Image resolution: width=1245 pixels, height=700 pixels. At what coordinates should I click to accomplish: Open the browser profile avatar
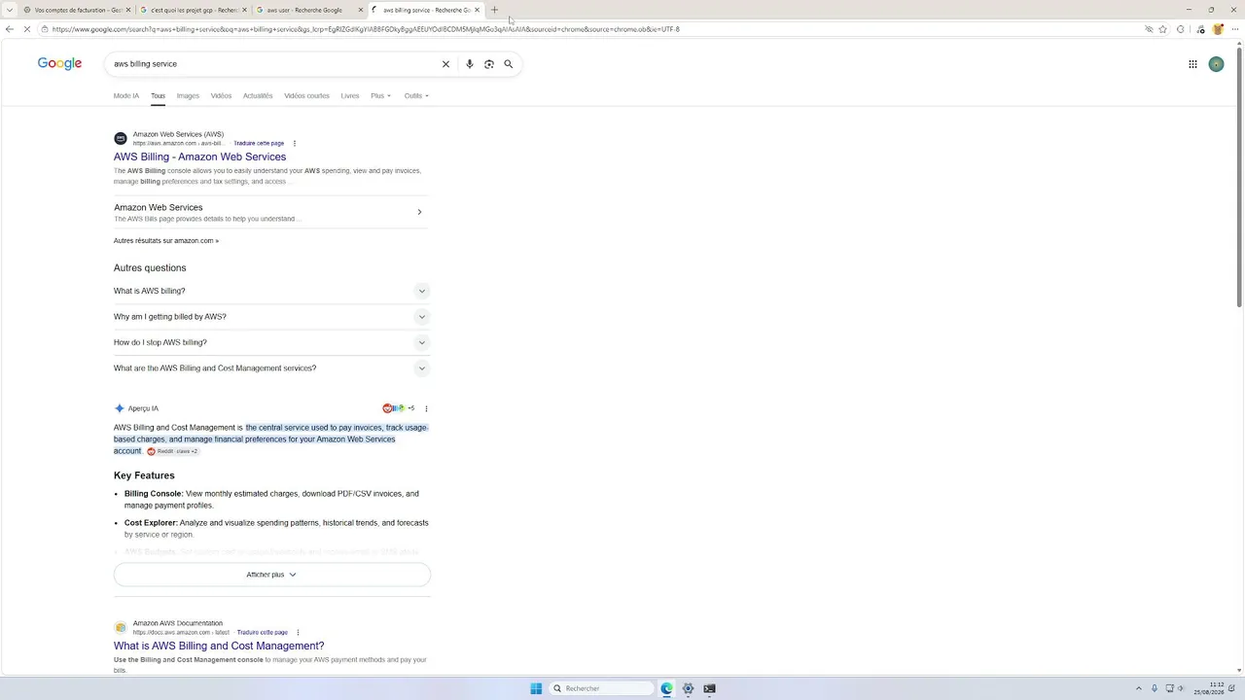pyautogui.click(x=1218, y=29)
